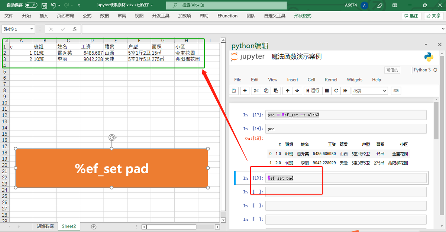The width and height of the screenshot is (446, 232).
Task: Select the orange %ef_set pad shape
Action: point(111,168)
